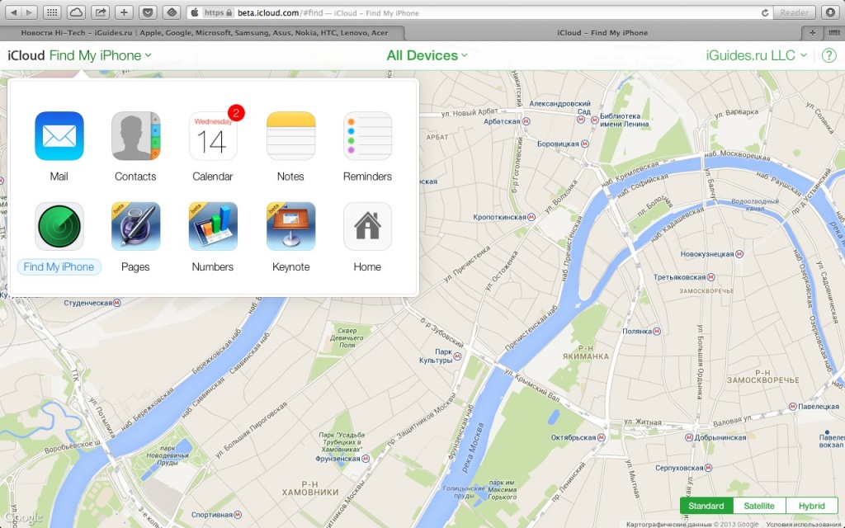This screenshot has width=845, height=528.
Task: Collapse the Find My iPhone app switcher
Action: [x=100, y=56]
